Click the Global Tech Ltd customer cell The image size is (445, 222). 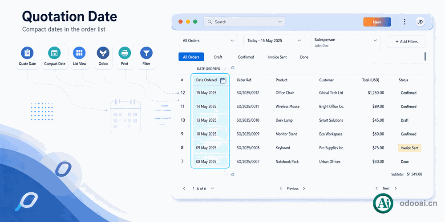click(x=331, y=93)
